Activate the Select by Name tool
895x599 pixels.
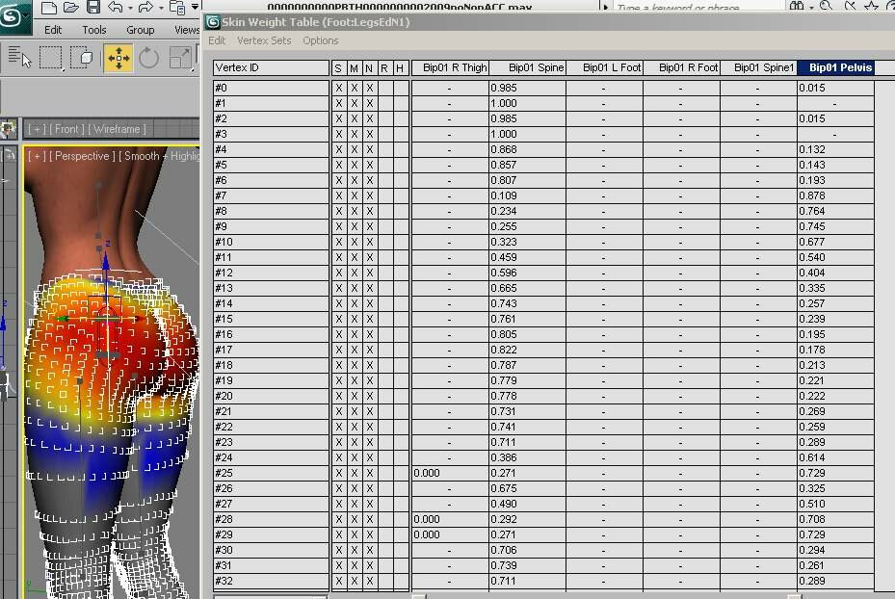19,57
